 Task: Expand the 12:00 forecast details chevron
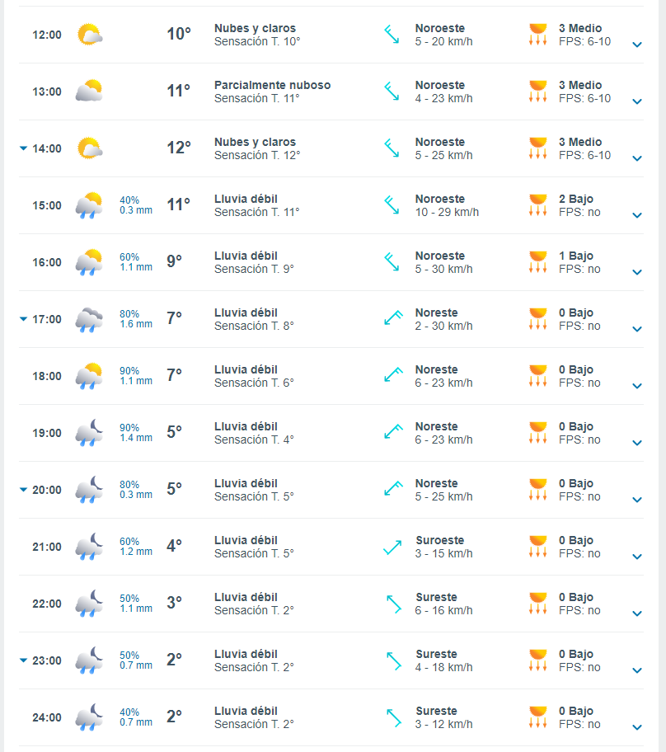pos(636,45)
